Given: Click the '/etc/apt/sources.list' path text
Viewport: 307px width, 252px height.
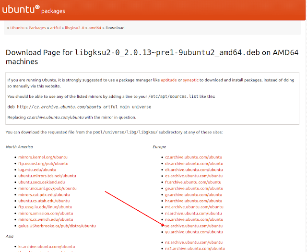Looking at the screenshot, I should point(173,96).
